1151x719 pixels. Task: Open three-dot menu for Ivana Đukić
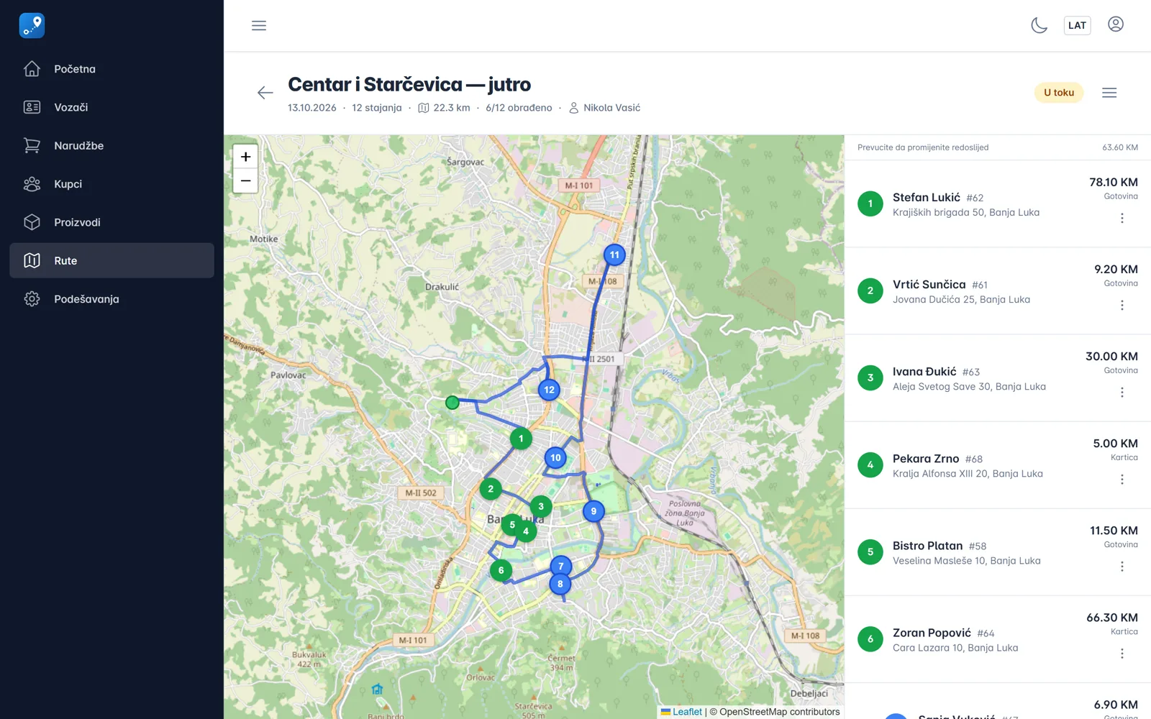(1122, 392)
